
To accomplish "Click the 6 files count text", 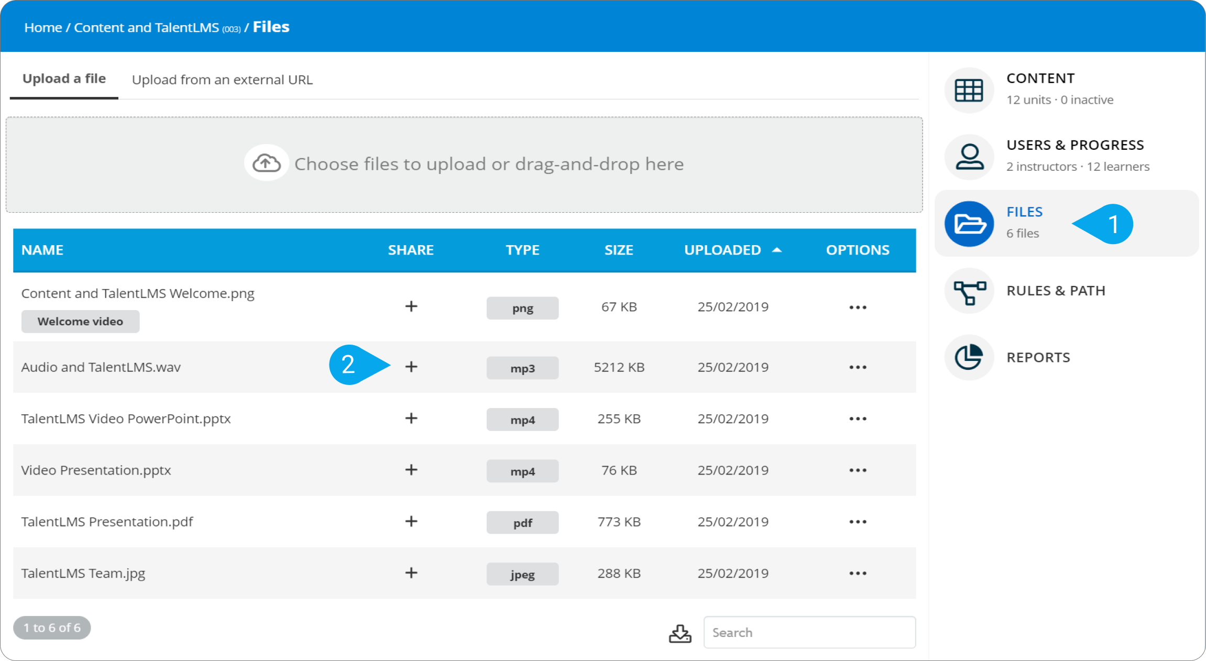I will click(1022, 234).
